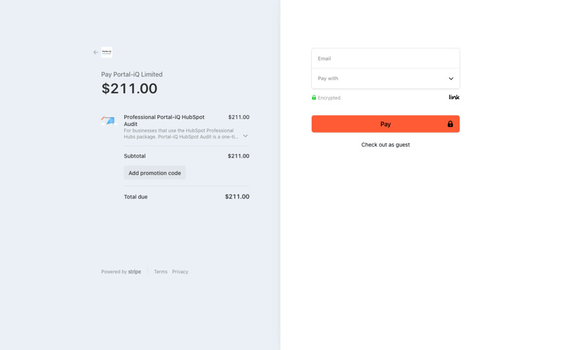This screenshot has height=350, width=561.
Task: Click Check out as guest
Action: (386, 144)
